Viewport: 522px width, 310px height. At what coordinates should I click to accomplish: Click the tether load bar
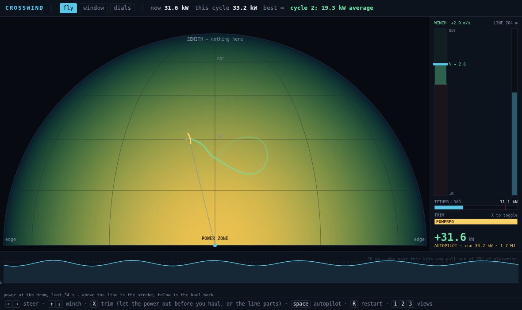476,207
